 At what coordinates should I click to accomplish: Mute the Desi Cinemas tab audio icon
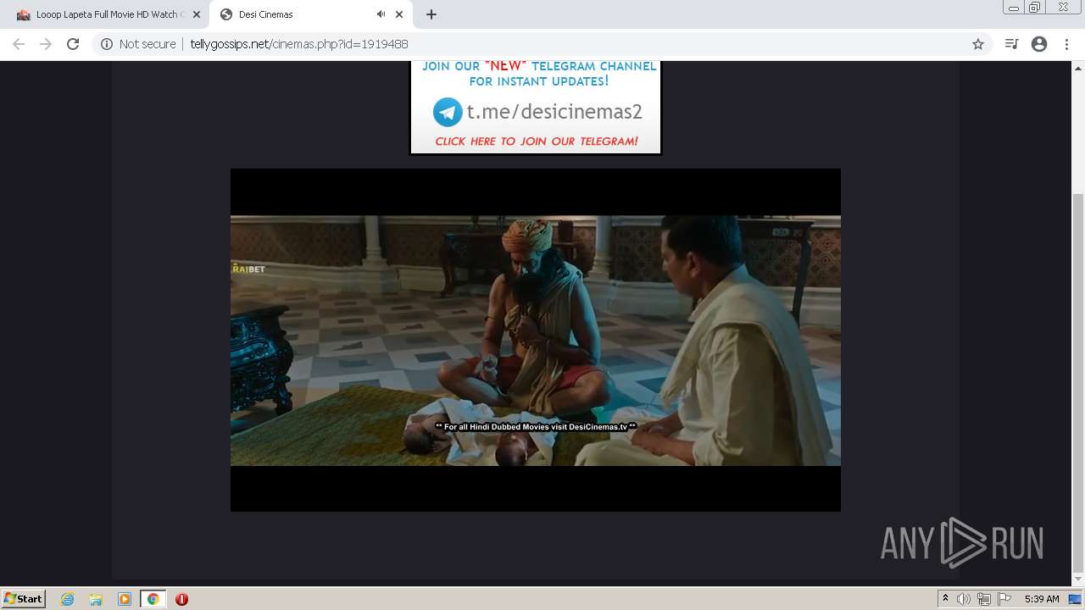[381, 14]
